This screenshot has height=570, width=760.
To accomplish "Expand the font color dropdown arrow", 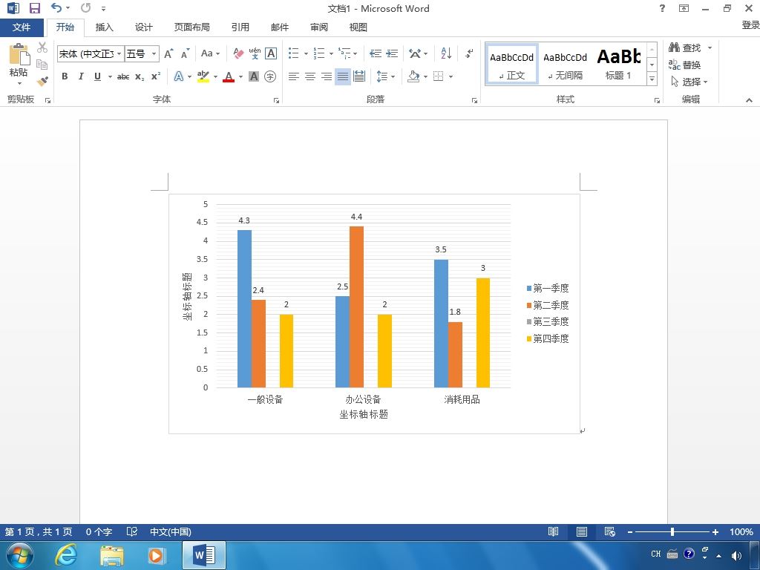I will tap(240, 76).
